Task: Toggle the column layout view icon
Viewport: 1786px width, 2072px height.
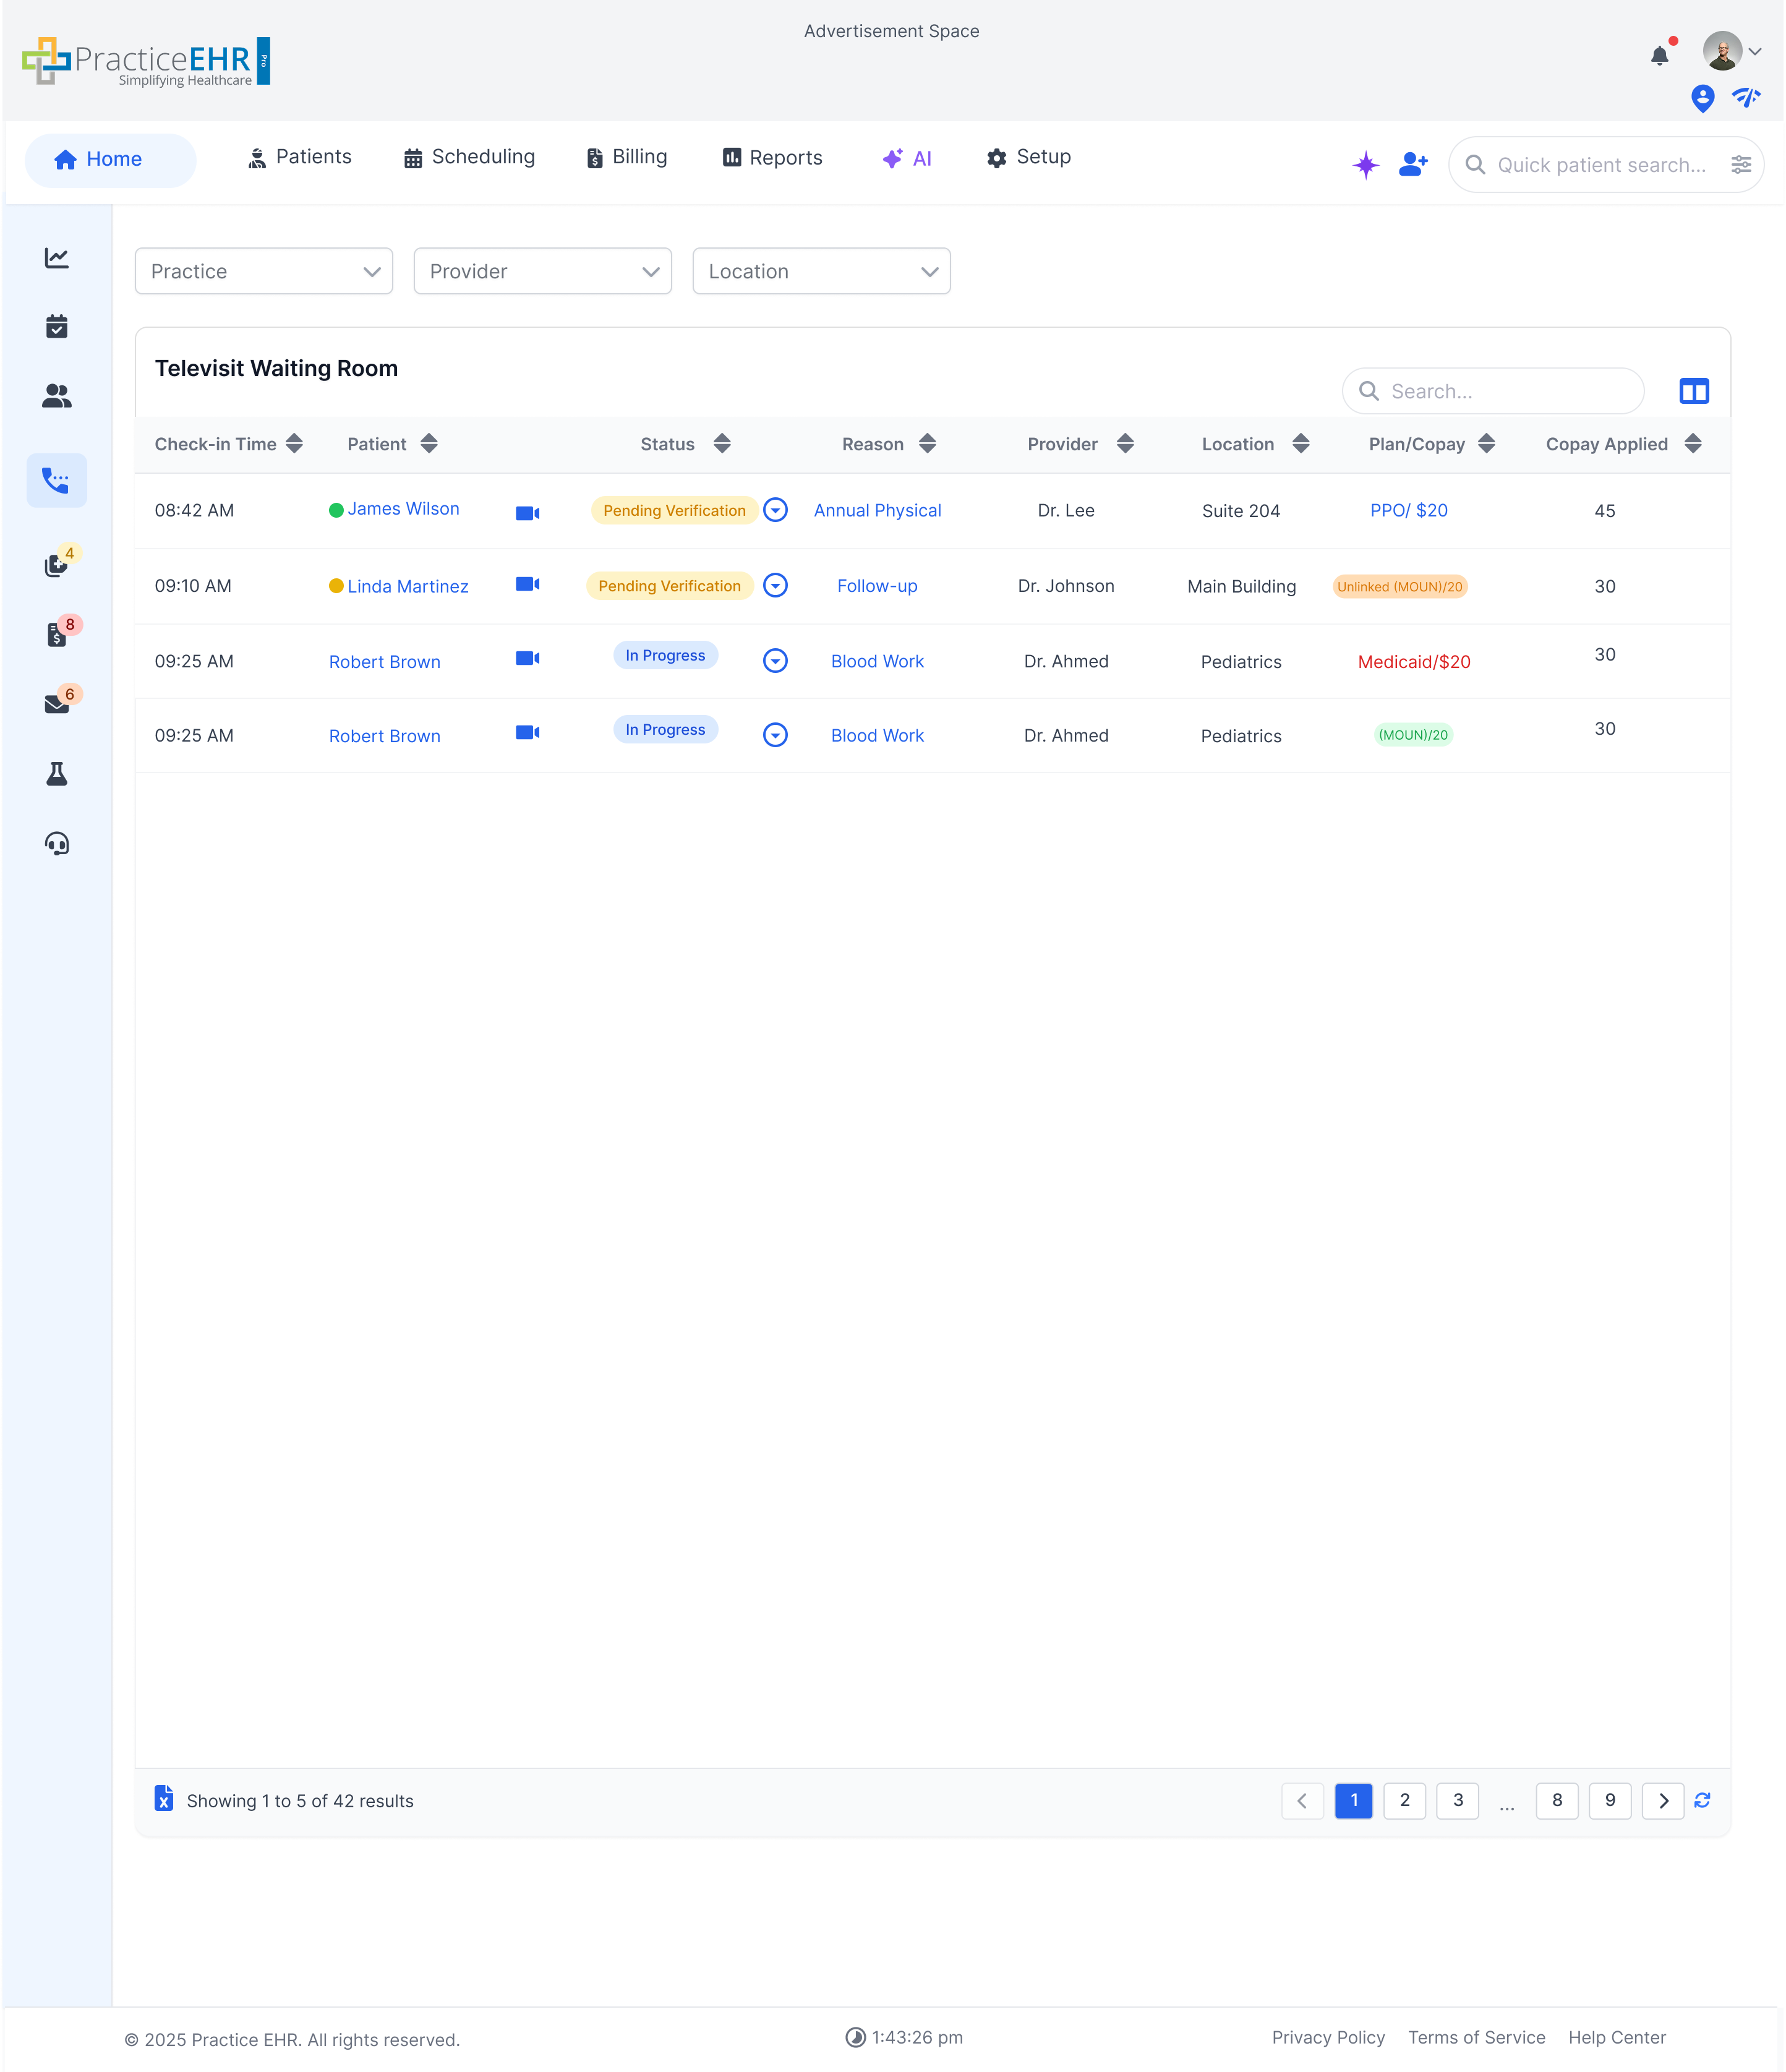Action: (x=1693, y=391)
